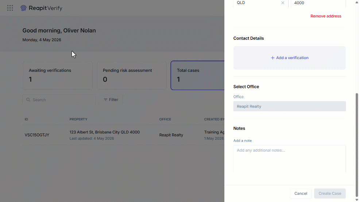Click the Remove address link
The width and height of the screenshot is (359, 202).
point(326,16)
